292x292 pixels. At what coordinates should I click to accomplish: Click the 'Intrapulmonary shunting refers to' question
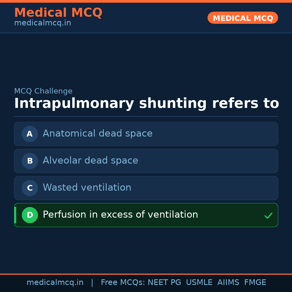pyautogui.click(x=146, y=104)
